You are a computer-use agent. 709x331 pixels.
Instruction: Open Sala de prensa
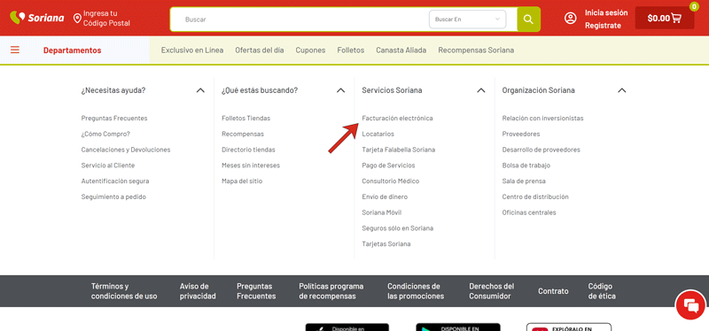pyautogui.click(x=524, y=181)
